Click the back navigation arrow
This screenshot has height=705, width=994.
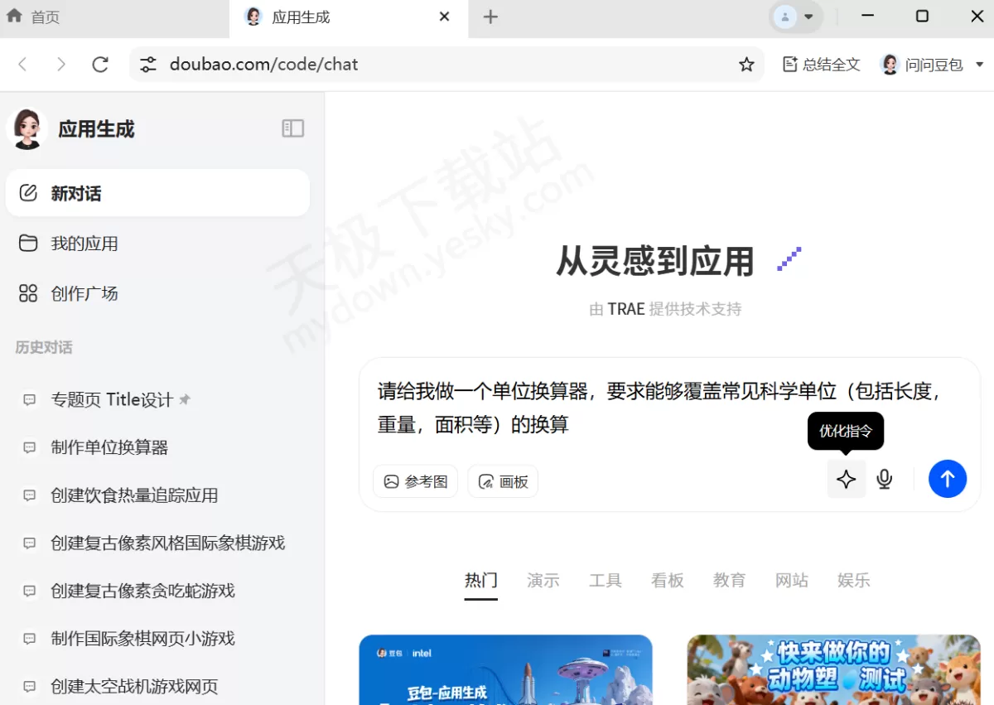coord(23,64)
